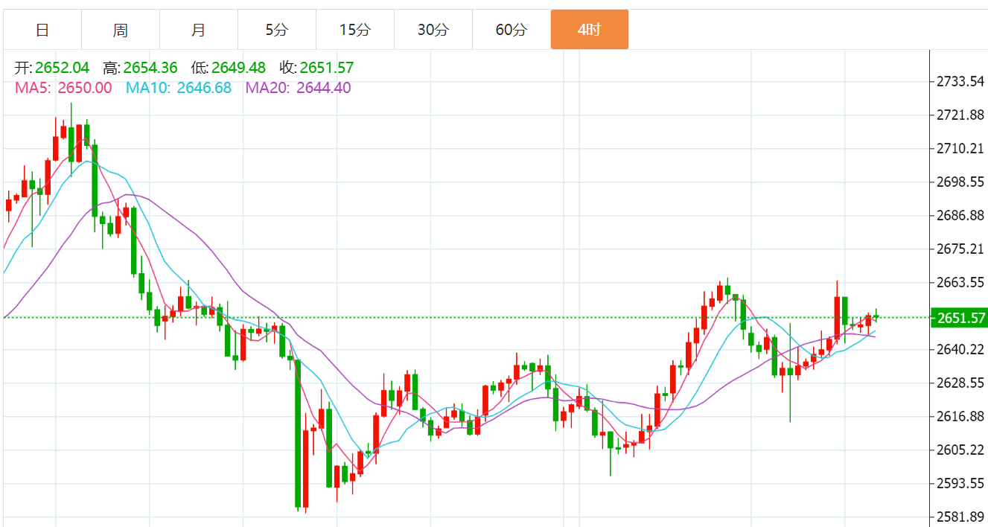Switch to the 30分 timeframe tab
Image resolution: width=988 pixels, height=527 pixels.
(x=433, y=30)
